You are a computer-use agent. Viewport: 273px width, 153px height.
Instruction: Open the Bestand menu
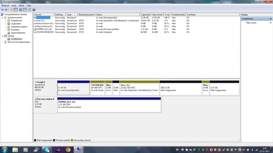5,5
